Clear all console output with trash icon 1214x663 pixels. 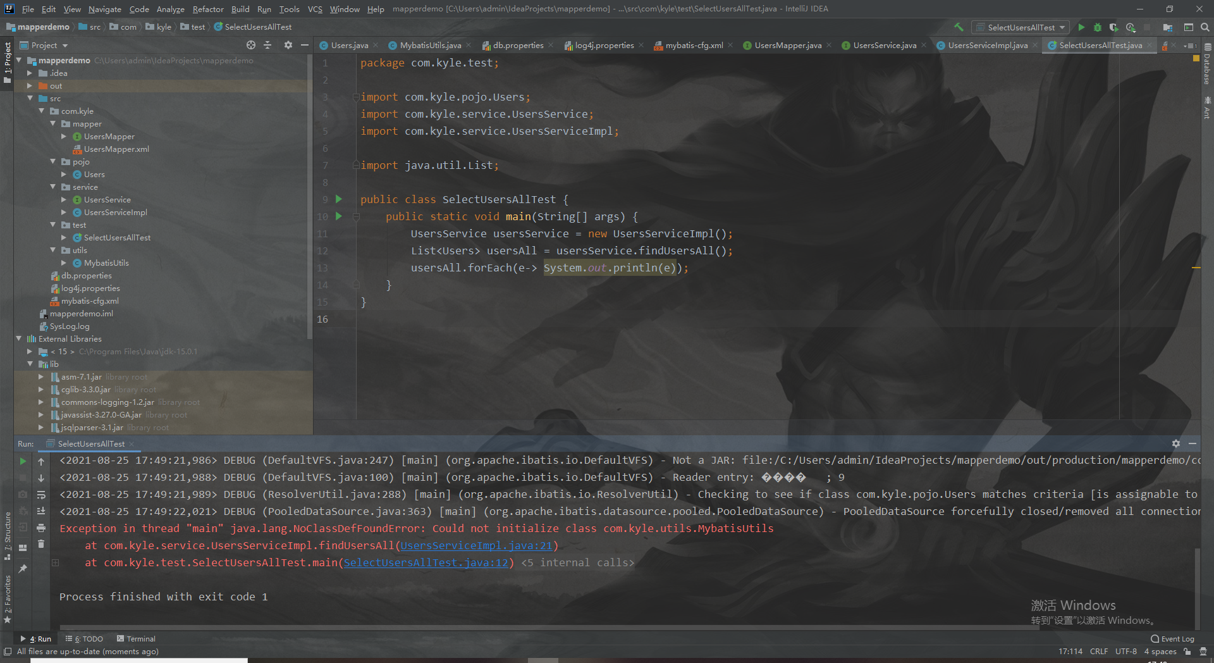coord(41,544)
